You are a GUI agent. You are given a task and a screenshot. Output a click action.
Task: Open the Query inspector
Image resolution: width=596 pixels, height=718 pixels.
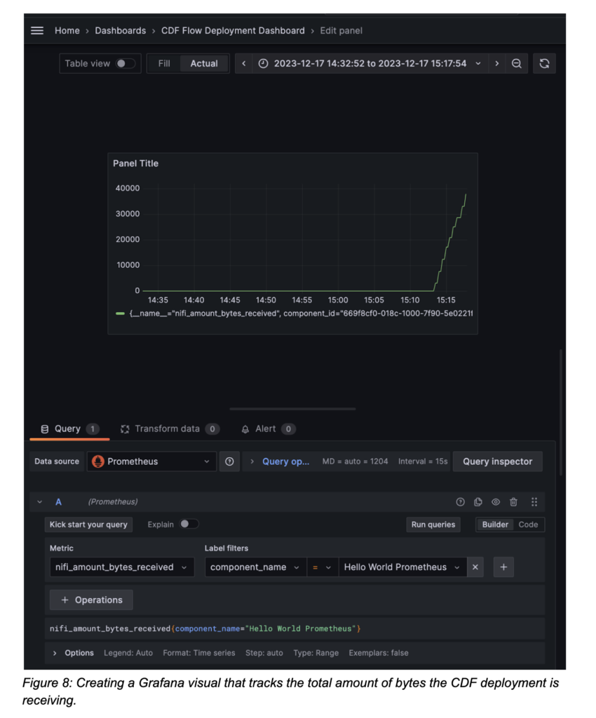point(498,461)
